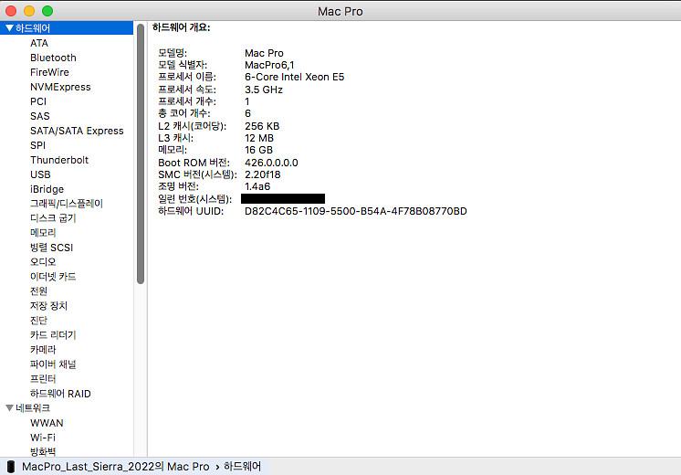Open 파이버 채널 entry
Image resolution: width=681 pixels, height=475 pixels.
(53, 364)
